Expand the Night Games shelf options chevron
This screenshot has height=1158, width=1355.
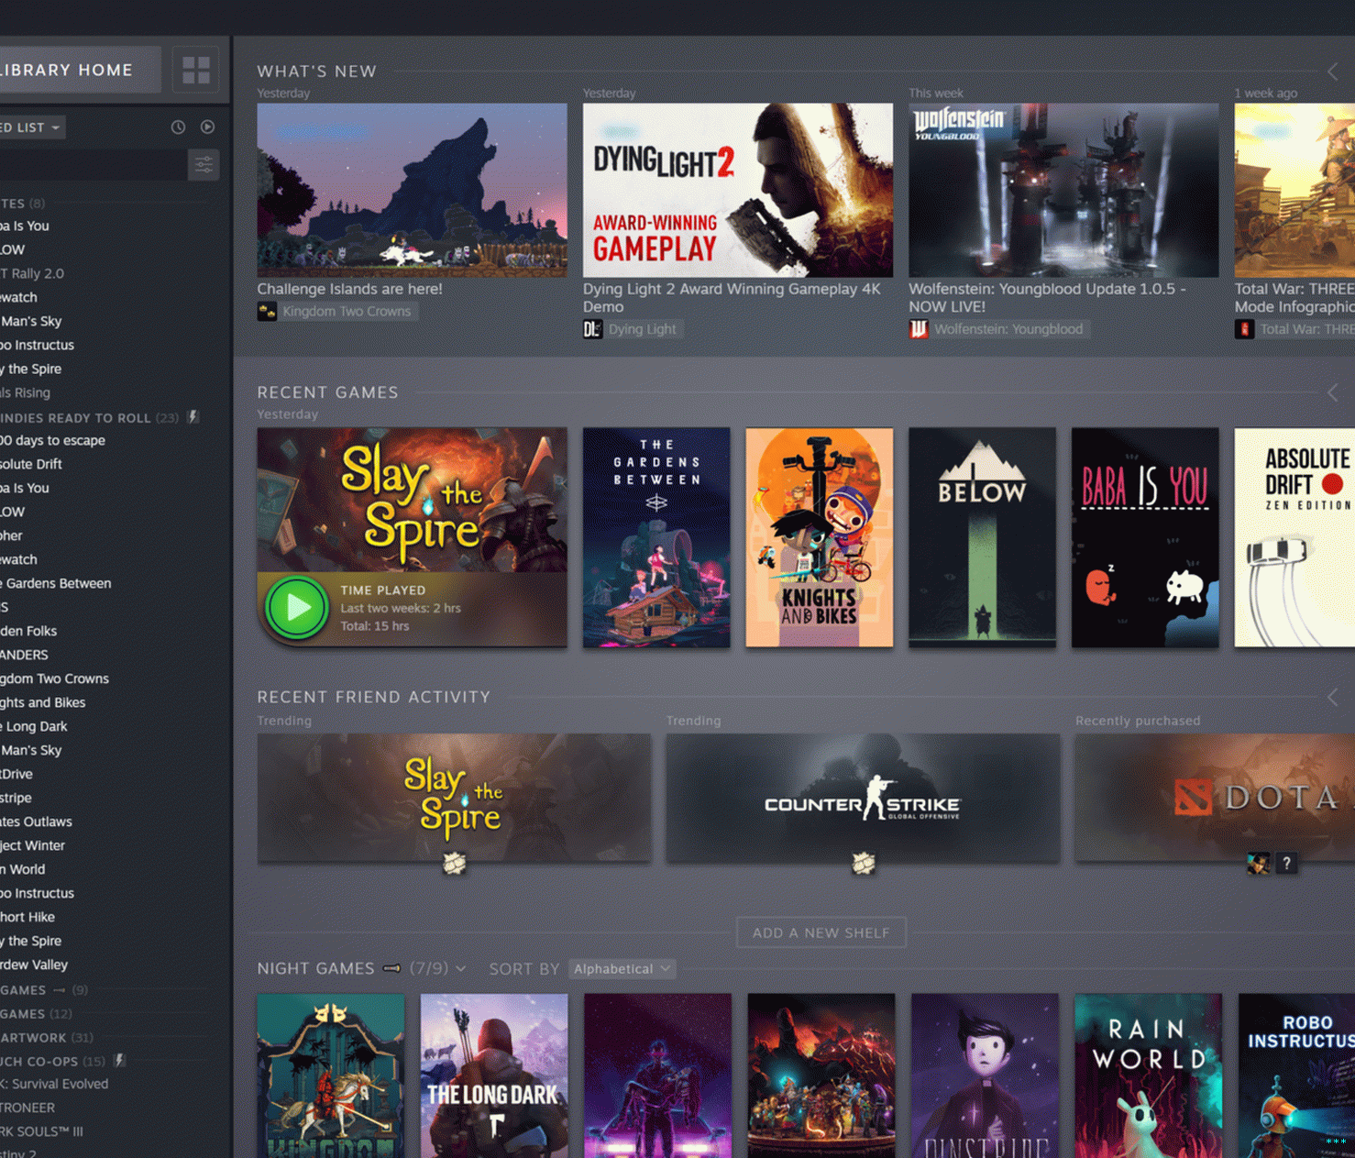coord(460,969)
